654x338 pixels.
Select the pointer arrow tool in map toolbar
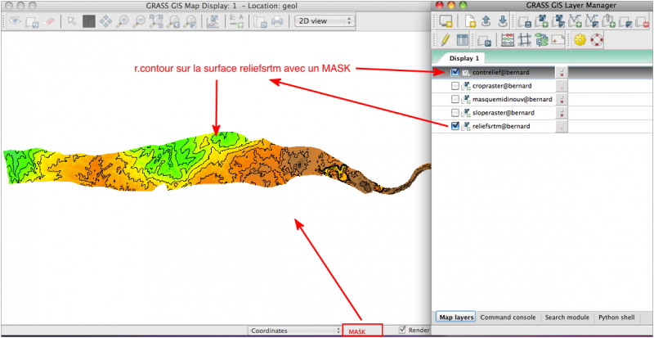point(71,22)
